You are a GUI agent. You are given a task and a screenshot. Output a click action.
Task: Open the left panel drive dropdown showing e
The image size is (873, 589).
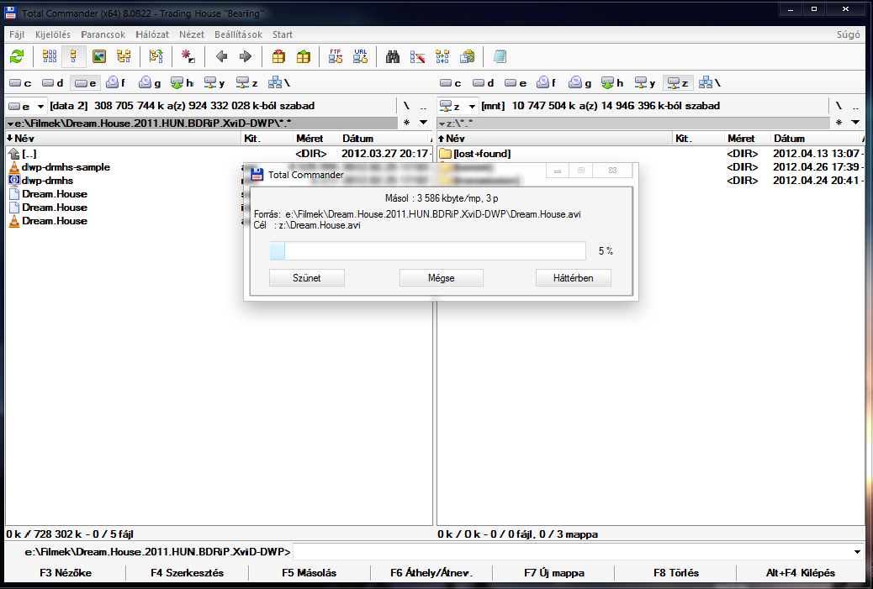tap(25, 106)
